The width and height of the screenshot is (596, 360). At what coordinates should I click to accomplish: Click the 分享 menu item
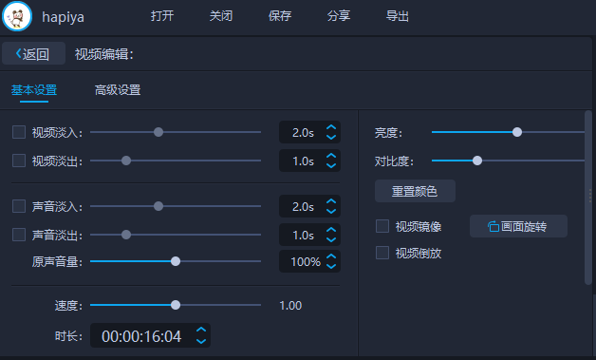pos(339,16)
